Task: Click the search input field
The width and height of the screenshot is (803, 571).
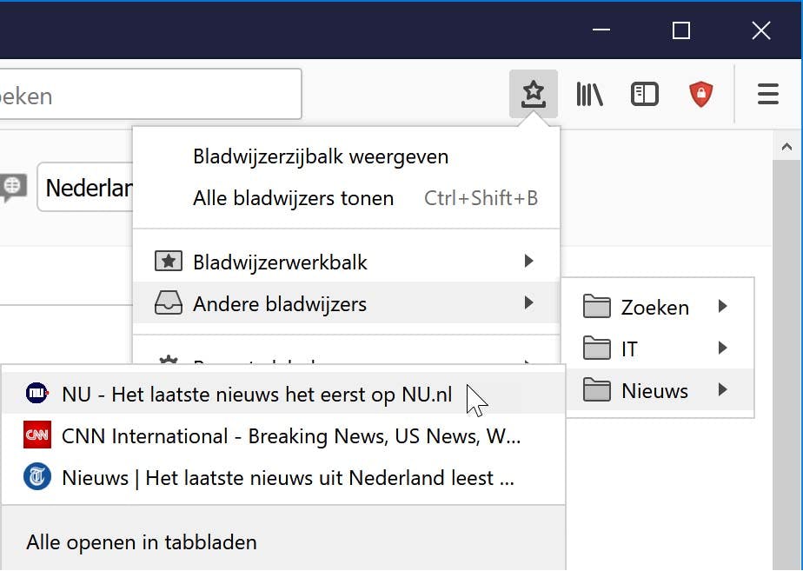Action: (148, 95)
